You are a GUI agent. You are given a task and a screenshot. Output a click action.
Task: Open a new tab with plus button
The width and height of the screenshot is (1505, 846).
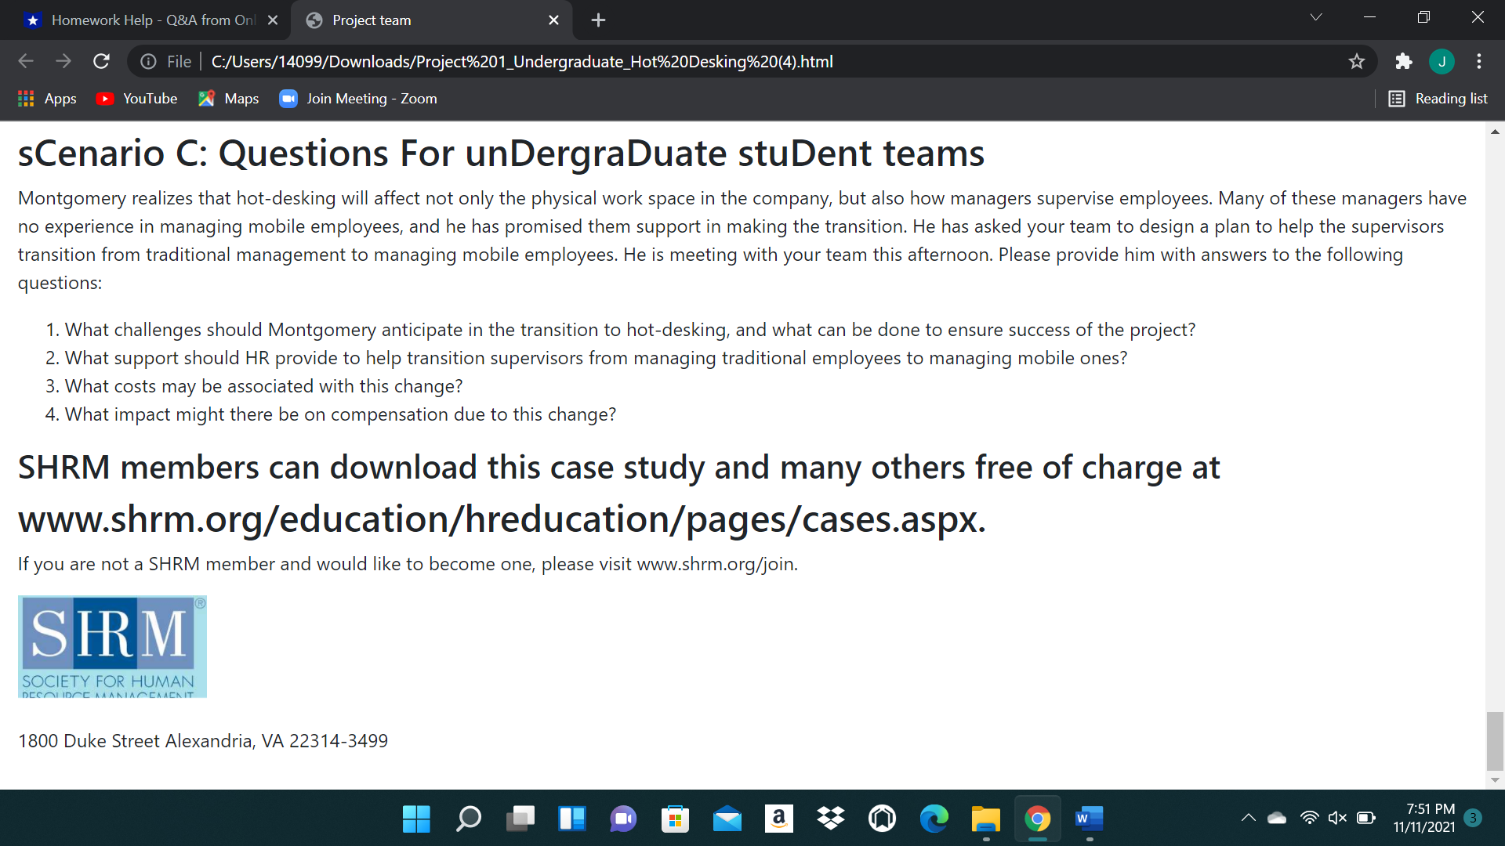point(598,20)
